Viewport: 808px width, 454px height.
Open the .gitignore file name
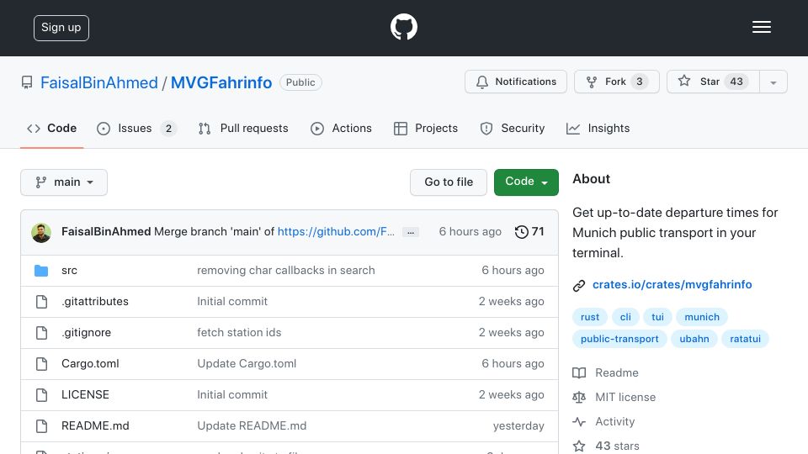coord(86,333)
